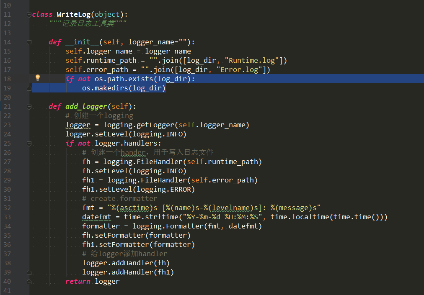Click the docstring 记录日志工具类

[88, 23]
